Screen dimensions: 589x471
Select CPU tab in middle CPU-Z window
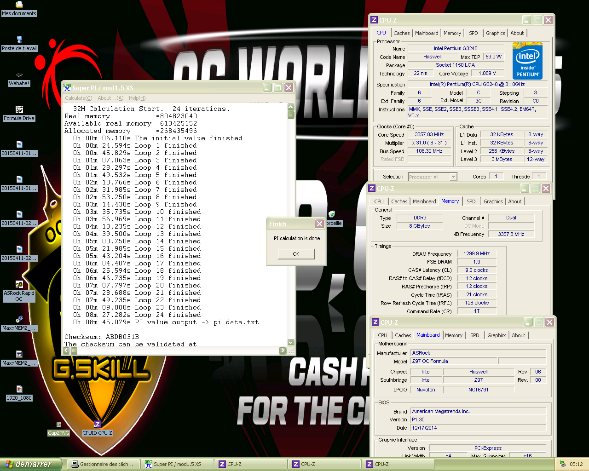click(379, 201)
